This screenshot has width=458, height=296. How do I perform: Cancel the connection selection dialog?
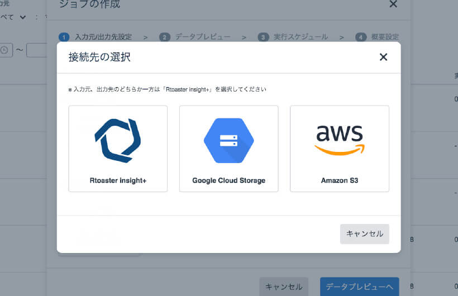click(365, 234)
